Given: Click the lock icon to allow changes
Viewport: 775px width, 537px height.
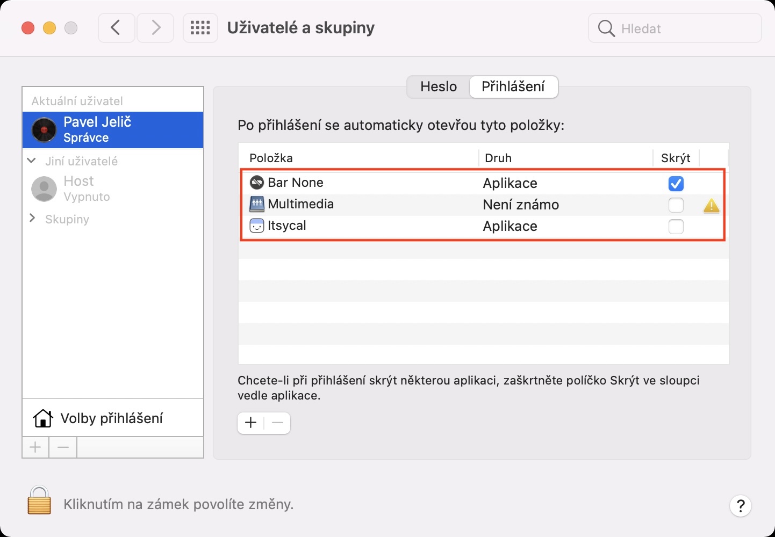Looking at the screenshot, I should 39,500.
